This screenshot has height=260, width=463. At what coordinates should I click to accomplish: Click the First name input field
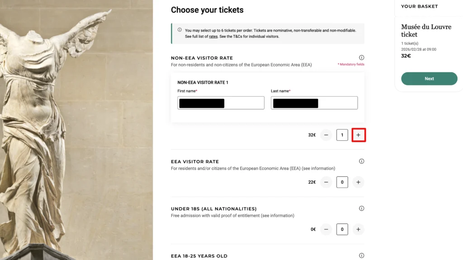(x=221, y=103)
